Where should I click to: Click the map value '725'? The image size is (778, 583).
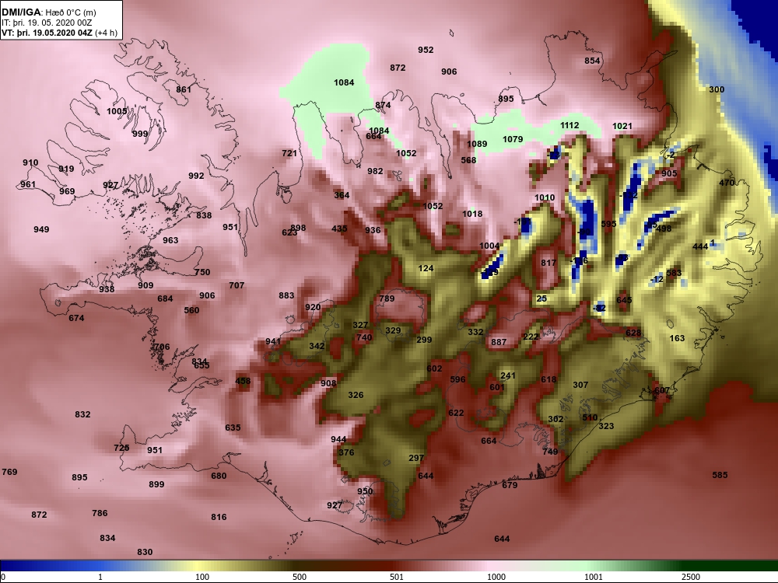(x=121, y=449)
